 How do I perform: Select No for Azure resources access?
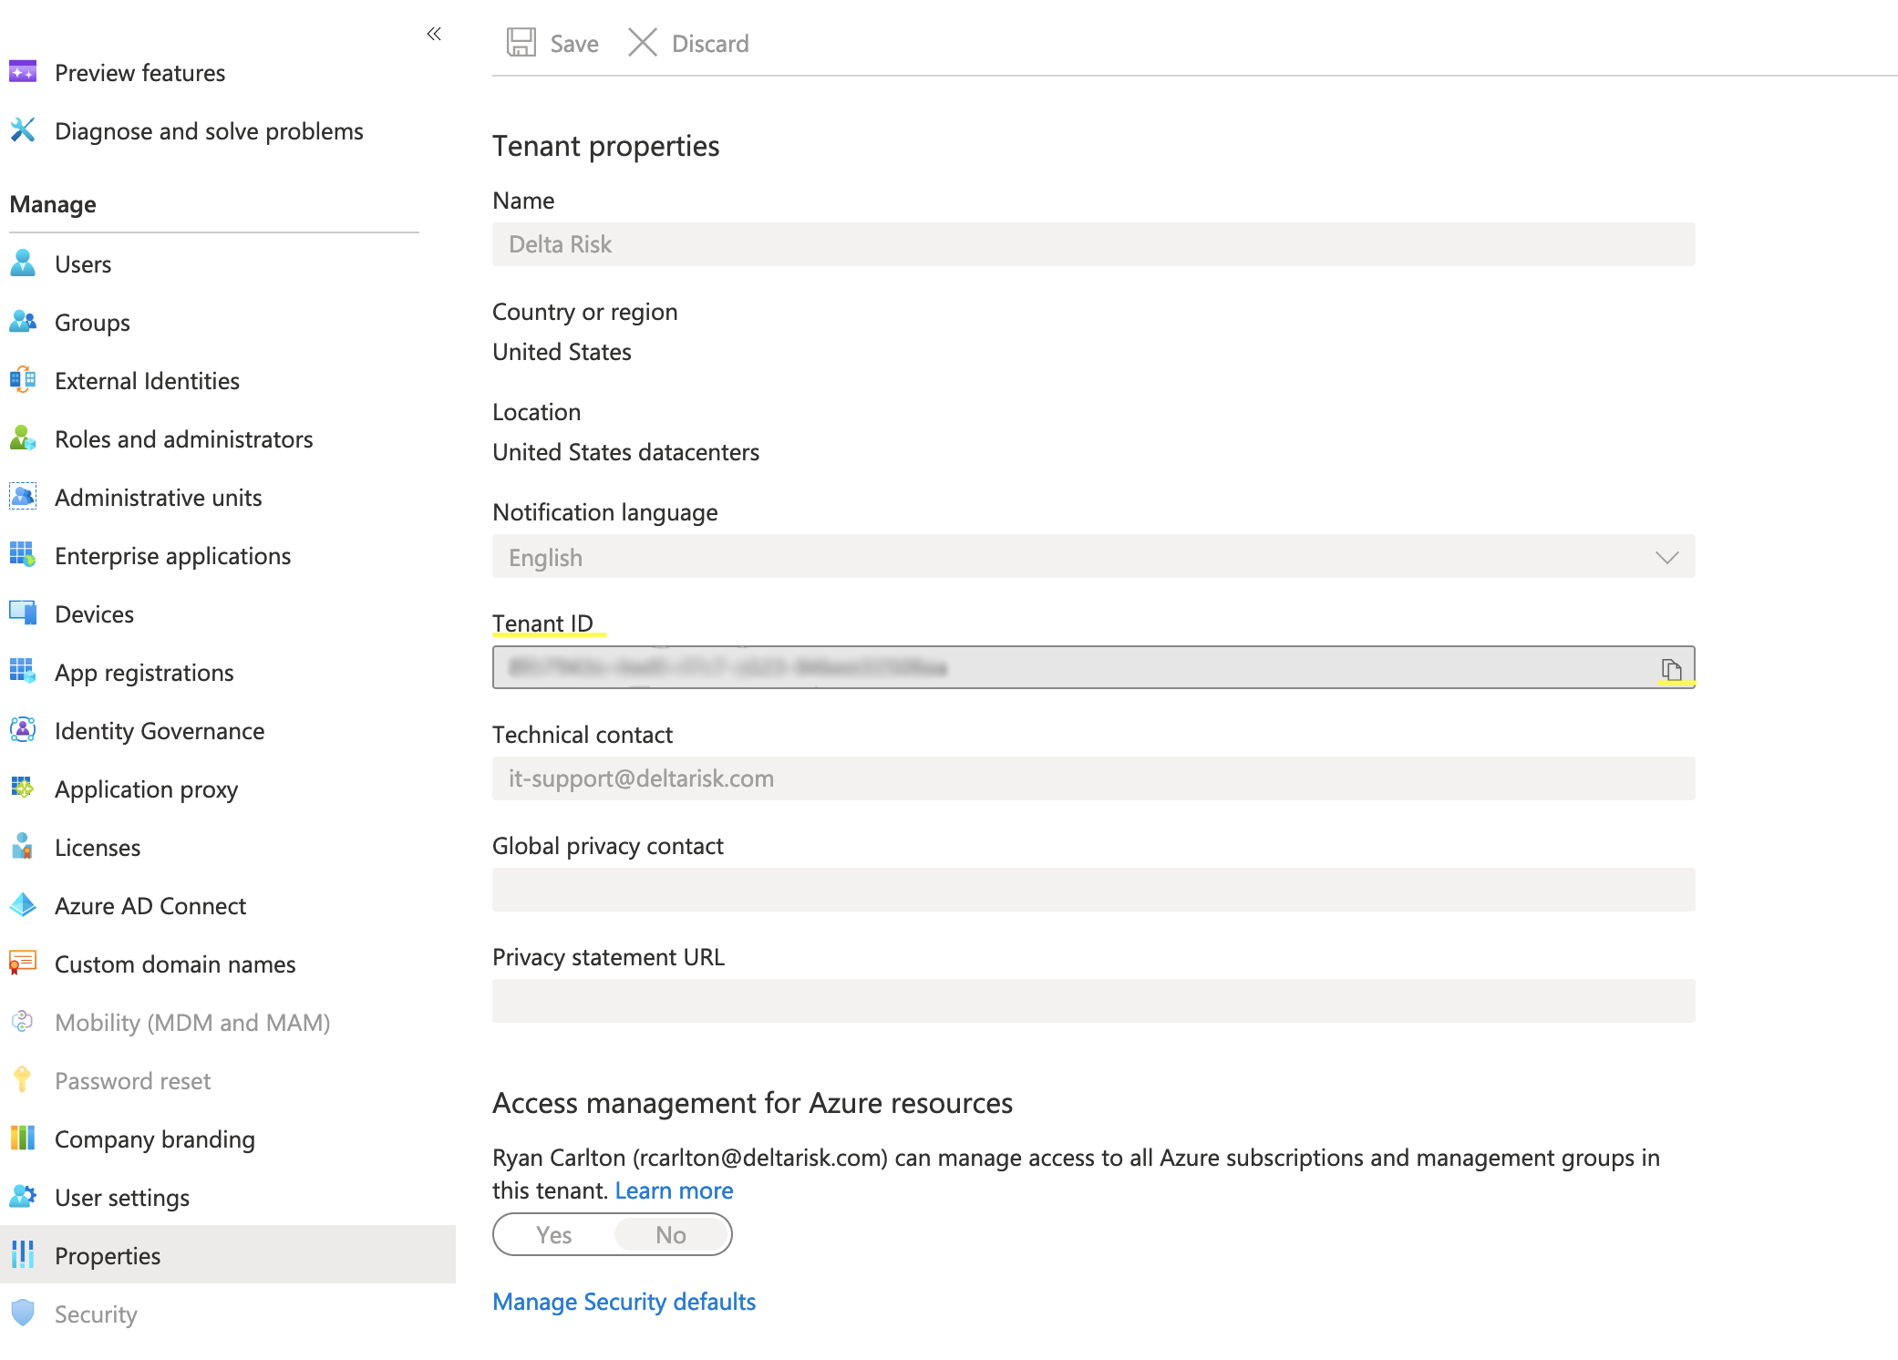[x=671, y=1234]
